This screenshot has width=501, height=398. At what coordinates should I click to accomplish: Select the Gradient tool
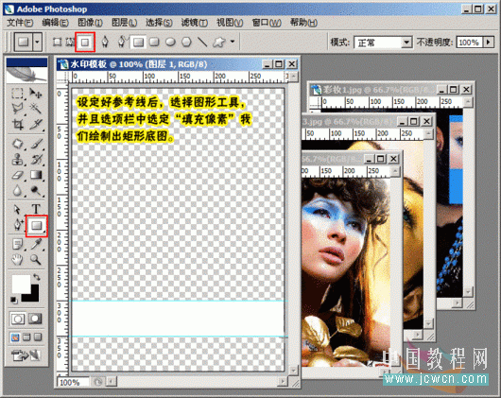coord(36,175)
